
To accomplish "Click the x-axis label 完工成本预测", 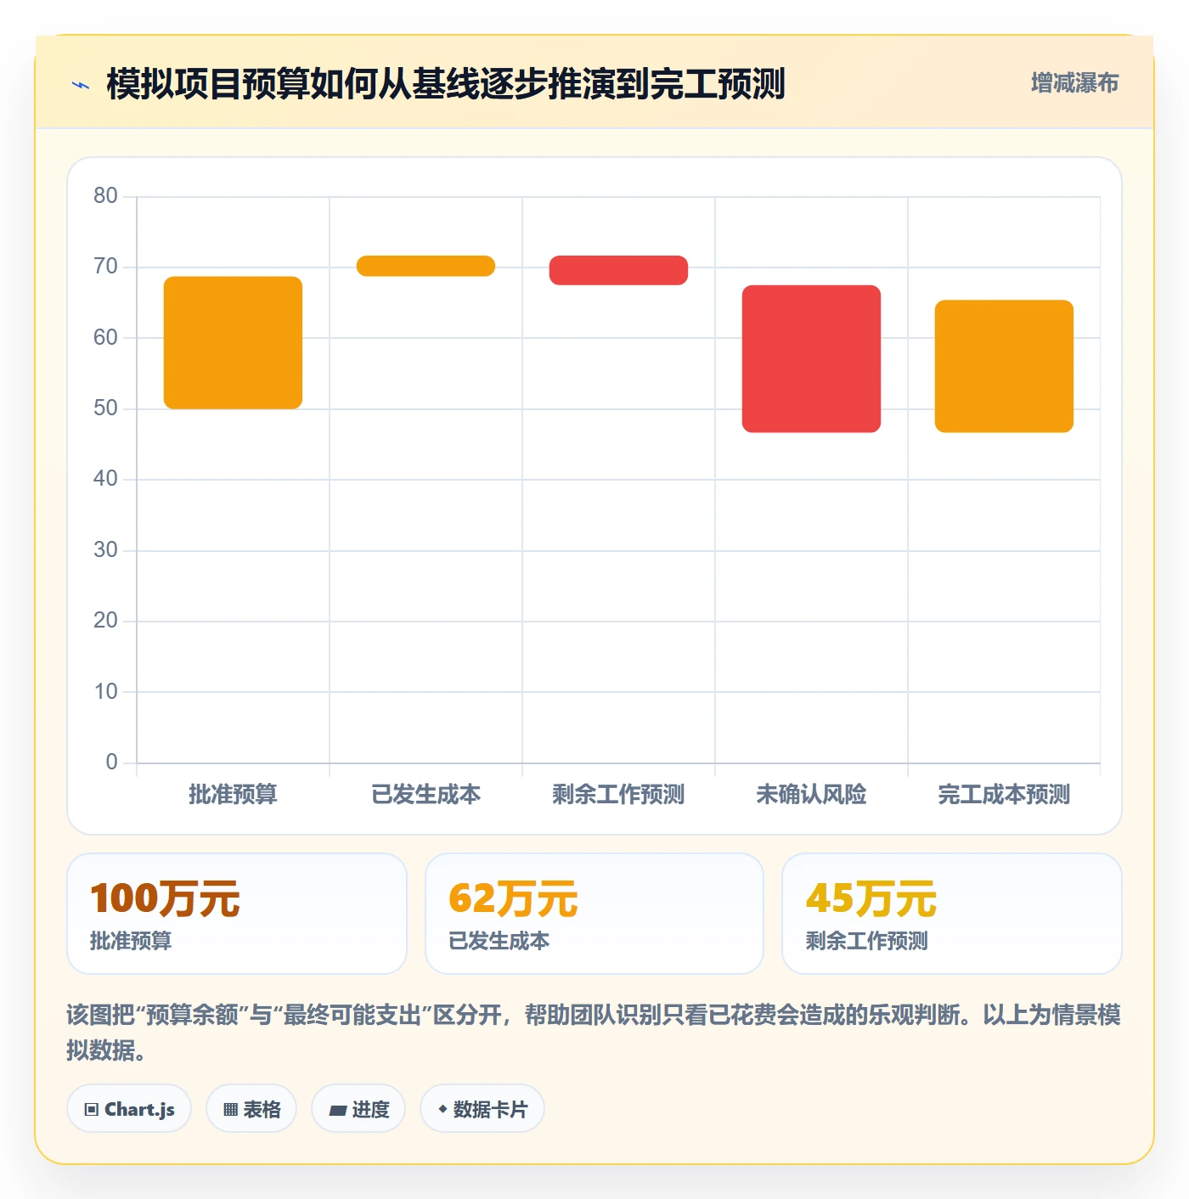I will point(1004,795).
